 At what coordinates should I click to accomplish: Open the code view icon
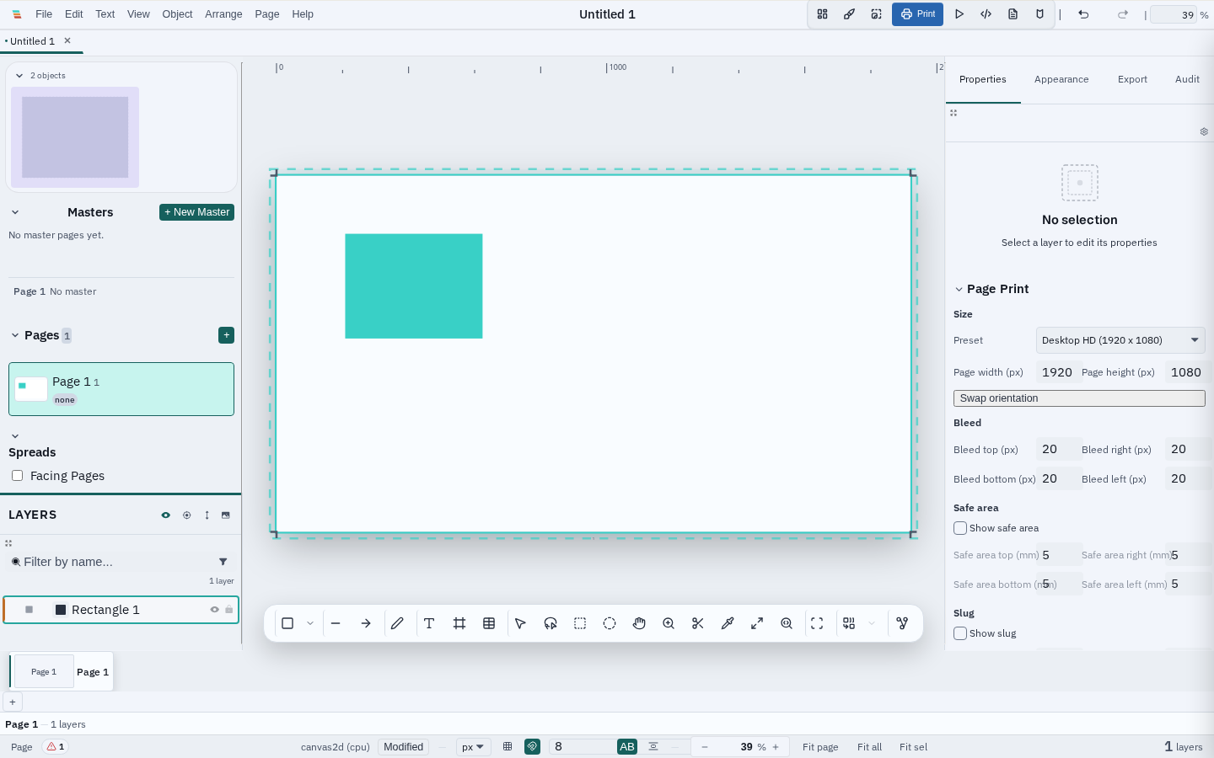[986, 14]
